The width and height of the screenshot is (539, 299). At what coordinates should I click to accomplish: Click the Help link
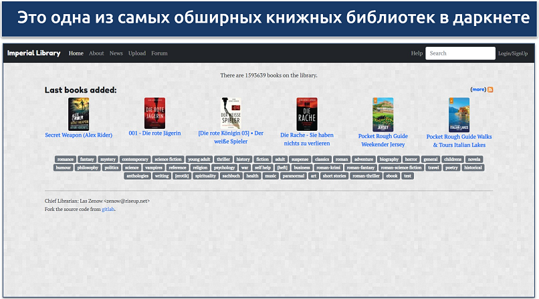[417, 53]
